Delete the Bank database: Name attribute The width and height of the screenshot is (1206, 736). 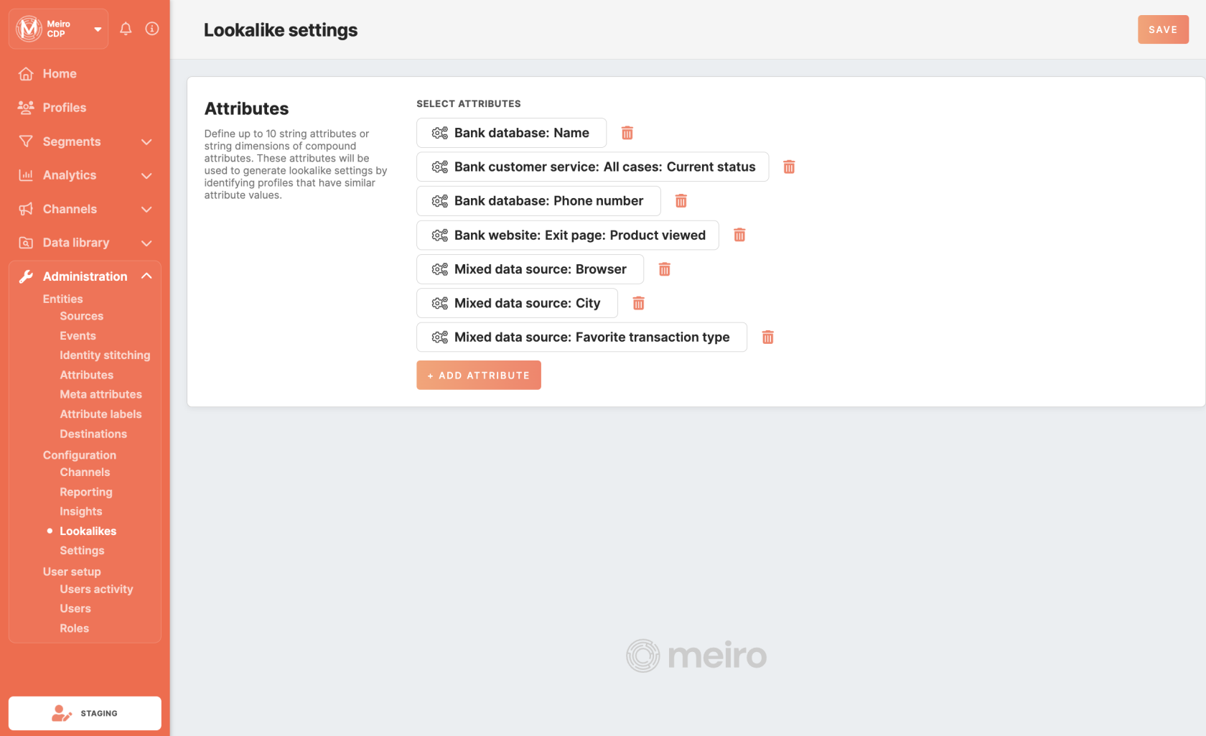[627, 133]
